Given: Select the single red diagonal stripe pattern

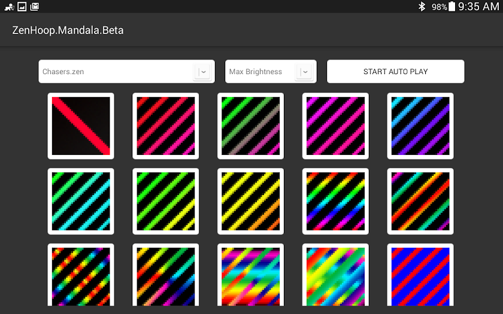Looking at the screenshot, I should [81, 126].
